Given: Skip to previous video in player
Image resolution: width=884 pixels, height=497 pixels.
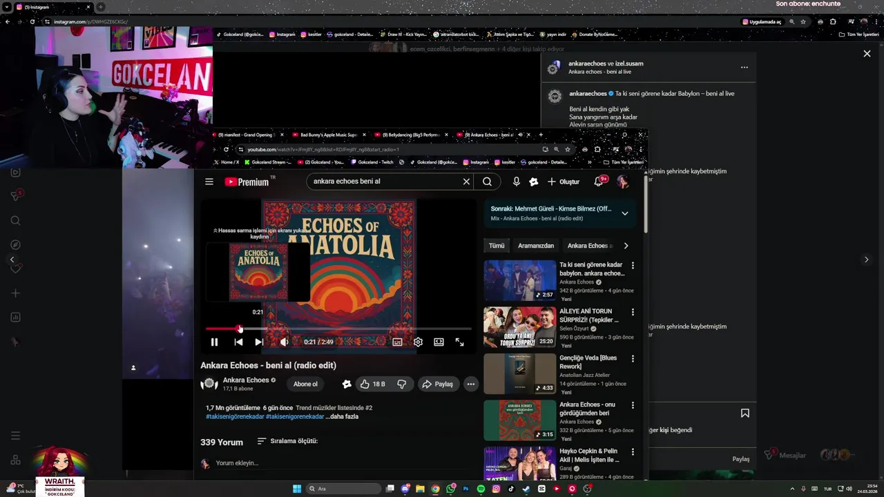Looking at the screenshot, I should click(238, 342).
